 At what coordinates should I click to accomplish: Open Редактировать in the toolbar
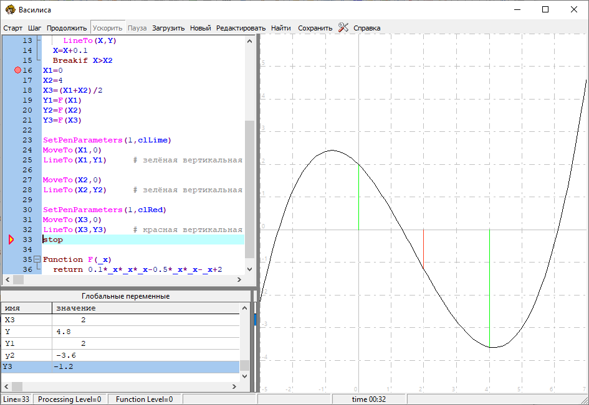241,28
